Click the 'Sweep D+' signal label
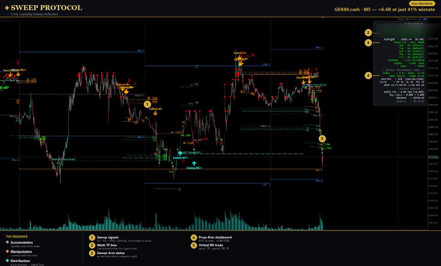The image size is (441, 266). [240, 53]
